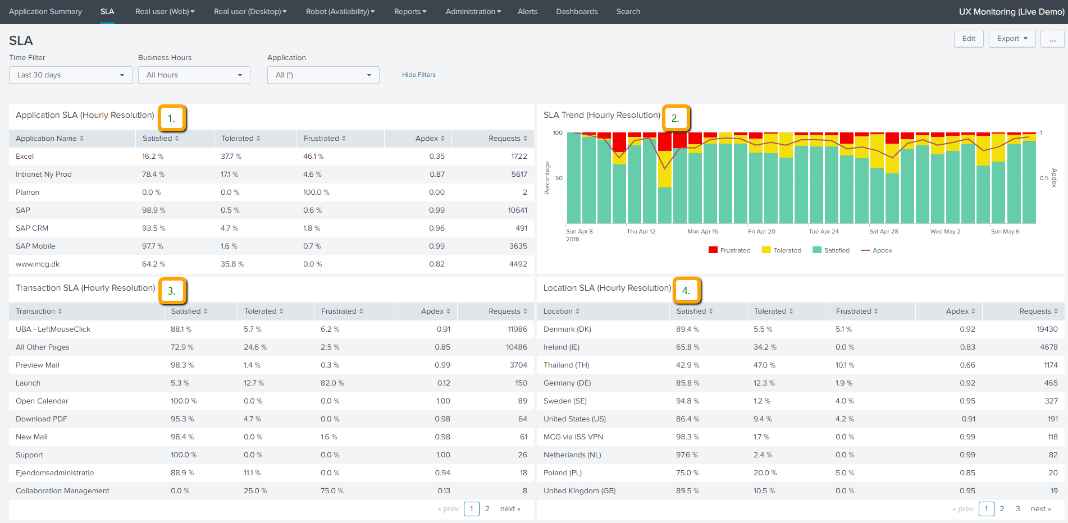Image resolution: width=1068 pixels, height=523 pixels.
Task: Toggle Apdex line in chart legend
Action: coord(877,250)
